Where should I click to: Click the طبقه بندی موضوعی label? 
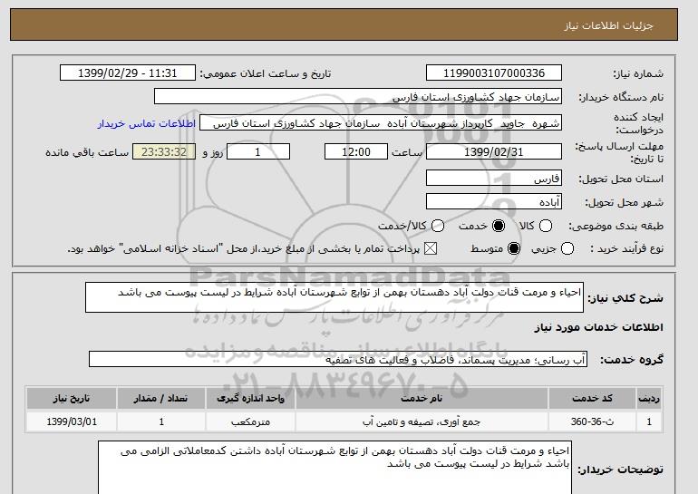616,226
